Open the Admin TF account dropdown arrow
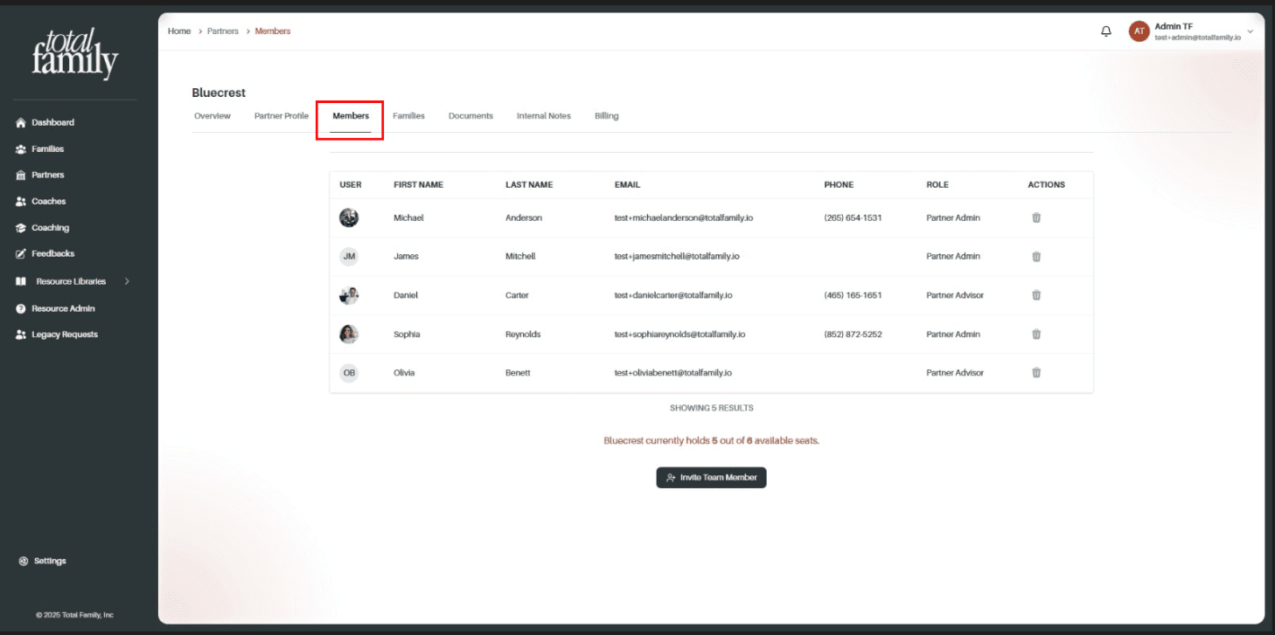The height and width of the screenshot is (635, 1275). (1250, 31)
